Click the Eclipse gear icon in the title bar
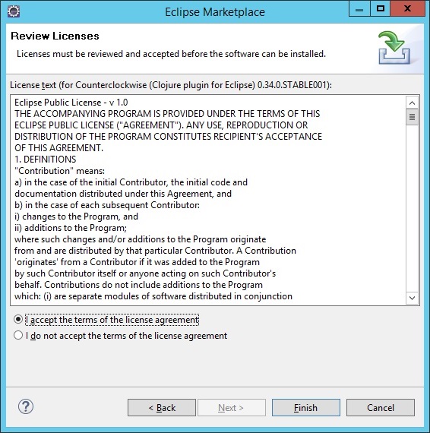The width and height of the screenshot is (430, 433). [13, 11]
